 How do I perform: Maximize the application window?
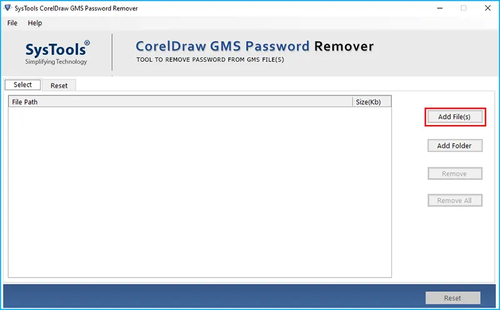(x=464, y=8)
